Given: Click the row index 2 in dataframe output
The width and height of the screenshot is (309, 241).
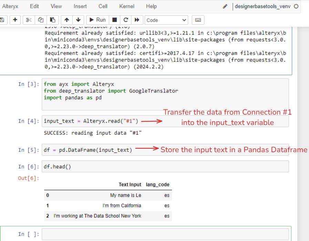Looking at the screenshot, I should [48, 216].
